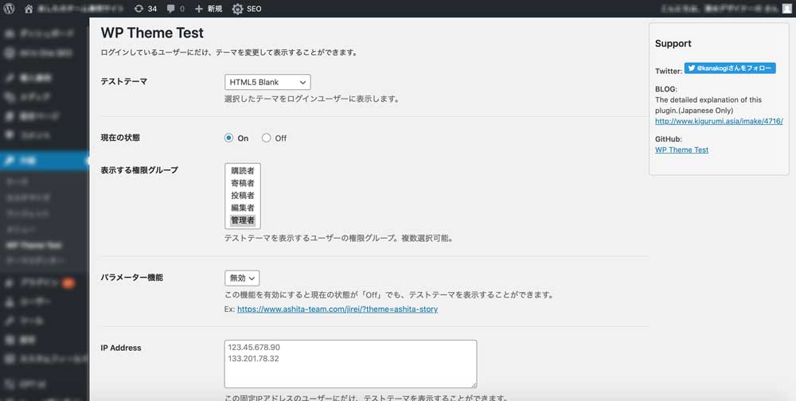The width and height of the screenshot is (796, 401).
Task: Click the "BLOG:" label in Support box
Action: point(666,89)
